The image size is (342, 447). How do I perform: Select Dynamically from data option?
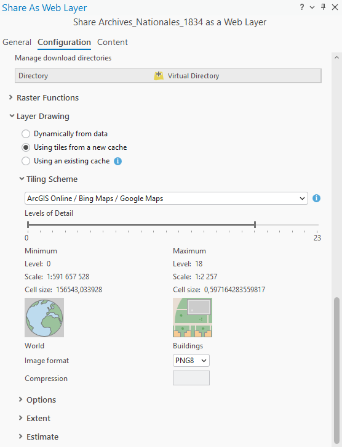coord(26,134)
